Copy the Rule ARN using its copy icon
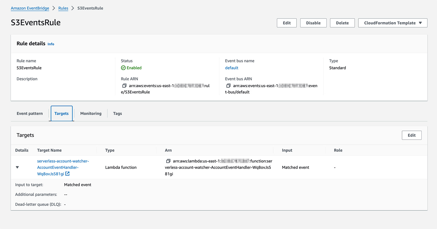Screen dimensions: 437x229 [124, 86]
